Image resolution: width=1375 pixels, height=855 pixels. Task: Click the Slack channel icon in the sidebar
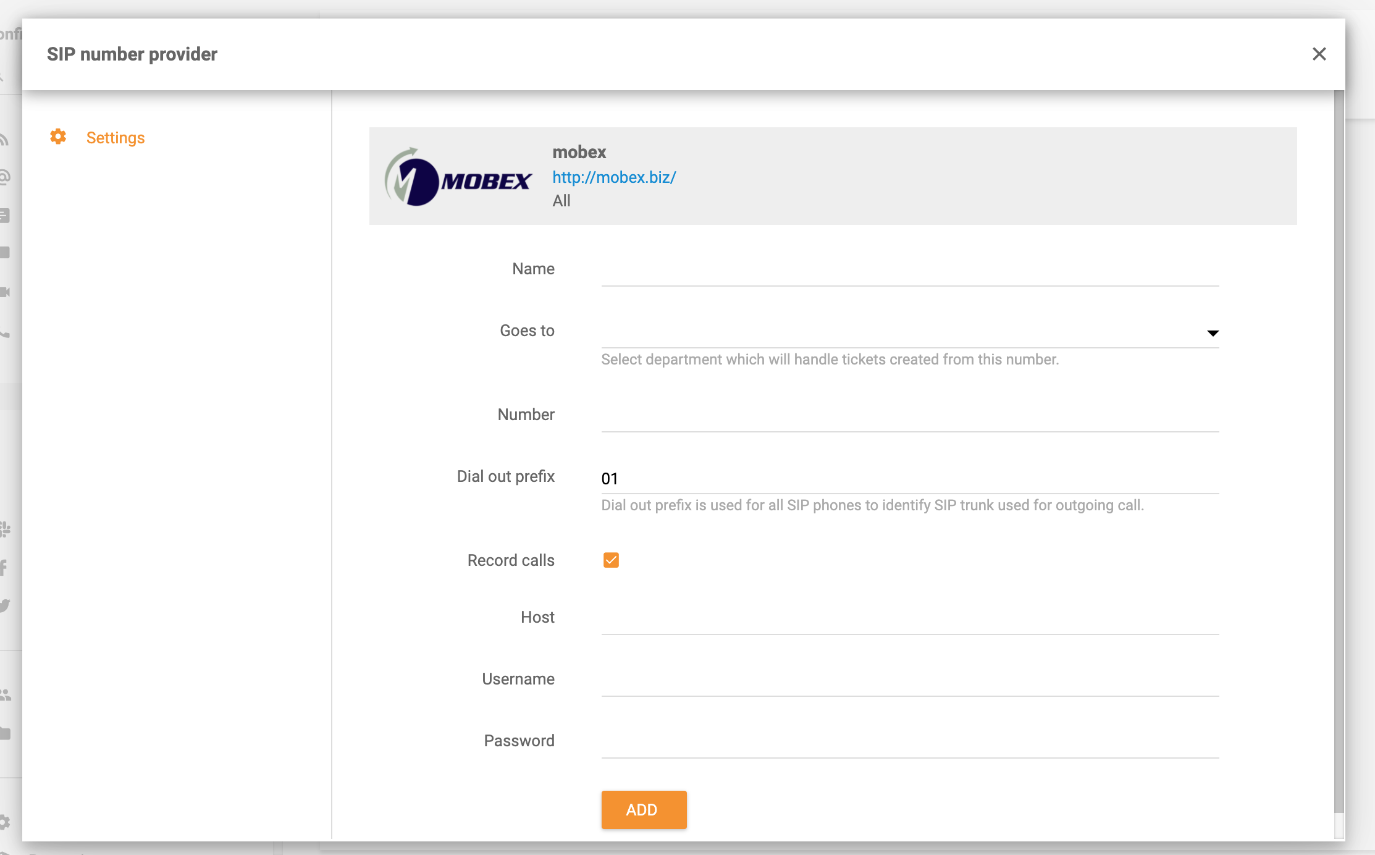[5, 528]
